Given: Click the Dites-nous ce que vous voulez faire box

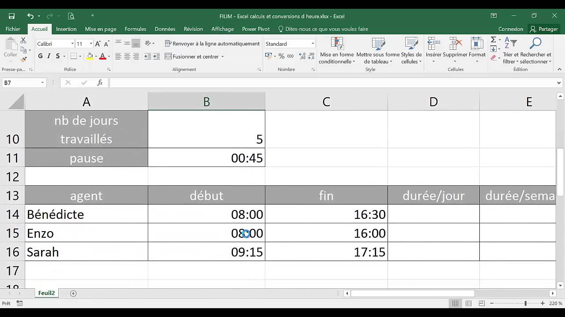Looking at the screenshot, I should coord(327,29).
